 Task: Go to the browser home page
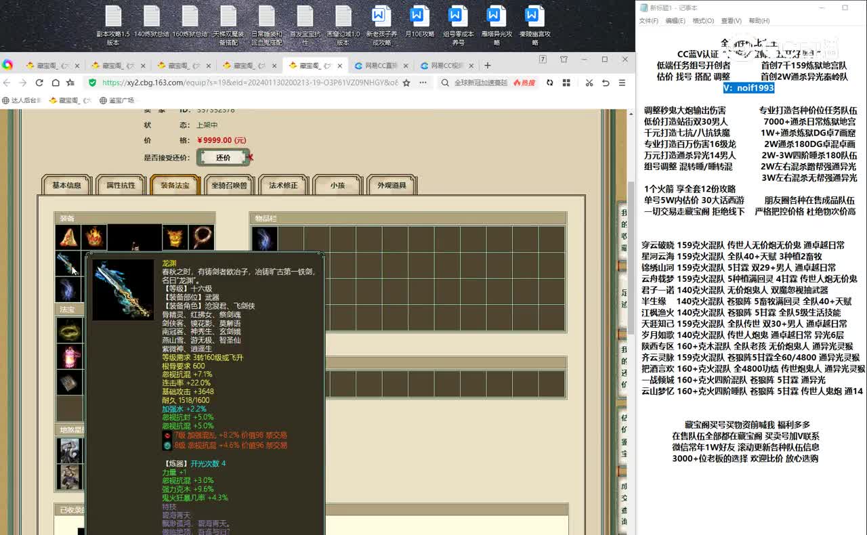tap(54, 83)
